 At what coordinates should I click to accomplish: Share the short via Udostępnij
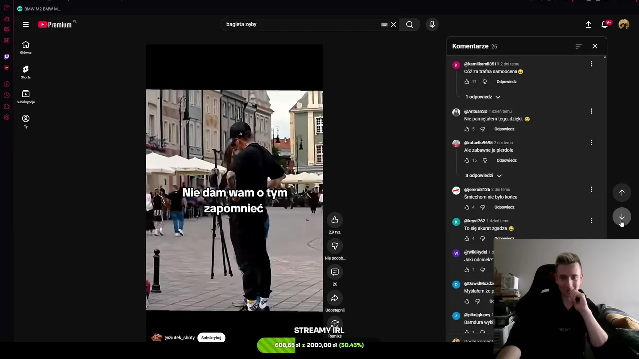[335, 298]
